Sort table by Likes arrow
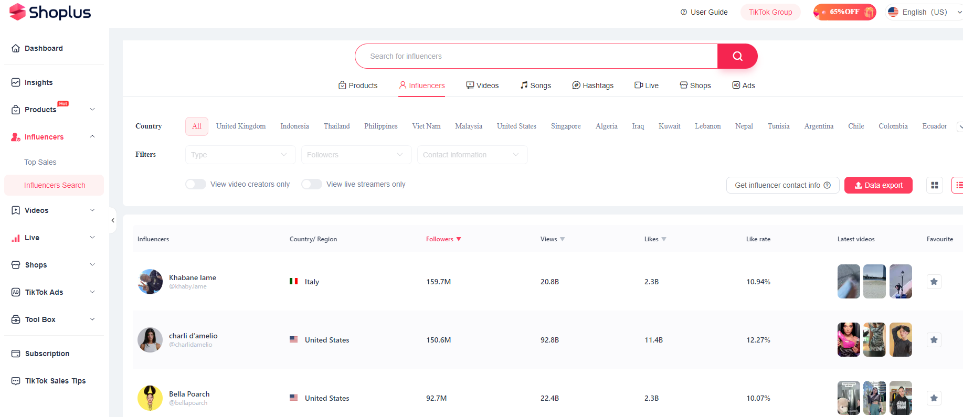 pos(664,239)
